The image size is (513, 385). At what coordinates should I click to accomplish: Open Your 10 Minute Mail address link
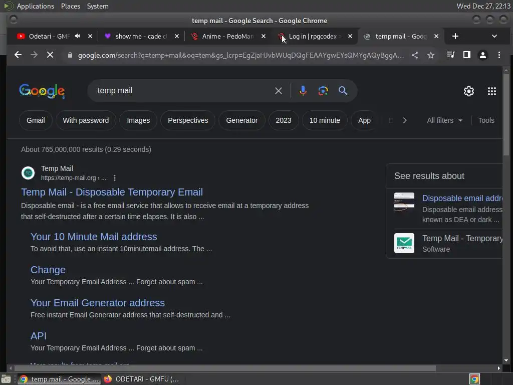pos(94,237)
